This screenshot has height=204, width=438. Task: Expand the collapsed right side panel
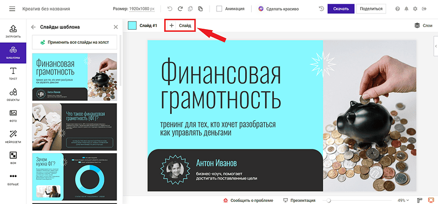click(436, 46)
